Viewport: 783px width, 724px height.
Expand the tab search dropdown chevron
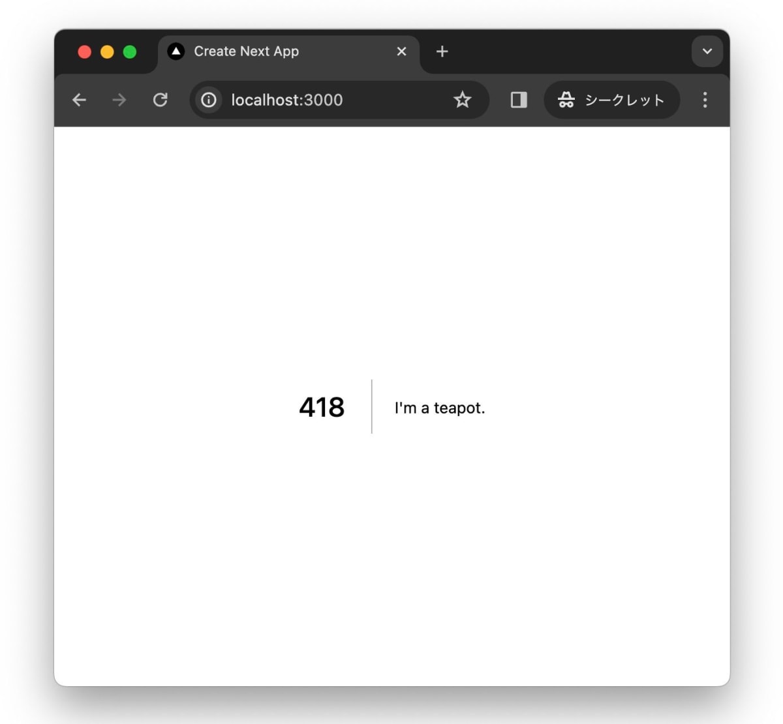pos(707,52)
